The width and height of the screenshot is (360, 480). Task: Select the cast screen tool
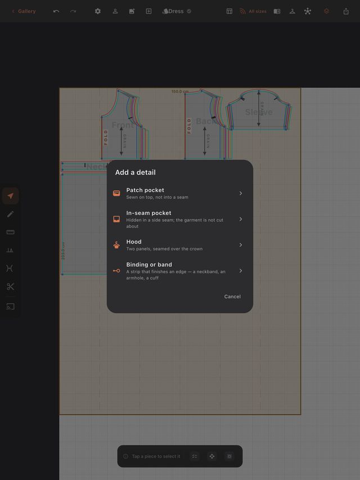click(x=11, y=307)
